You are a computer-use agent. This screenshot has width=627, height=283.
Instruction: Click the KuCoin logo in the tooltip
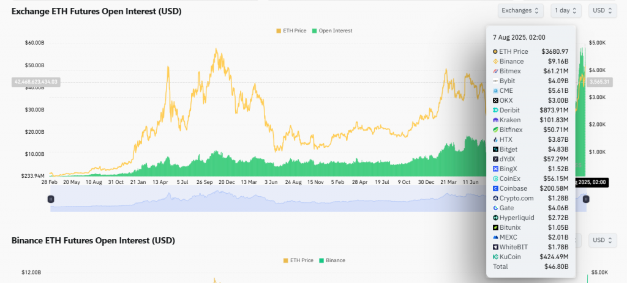pos(495,257)
